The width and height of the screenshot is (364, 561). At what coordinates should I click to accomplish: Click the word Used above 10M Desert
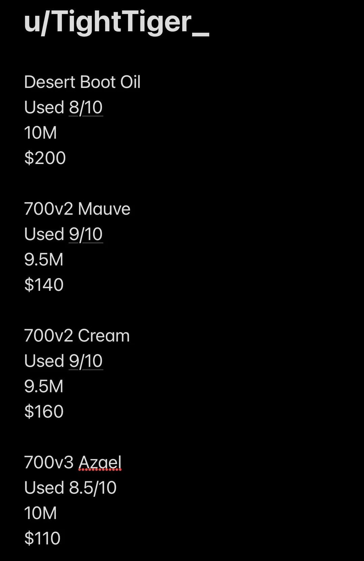pos(44,107)
